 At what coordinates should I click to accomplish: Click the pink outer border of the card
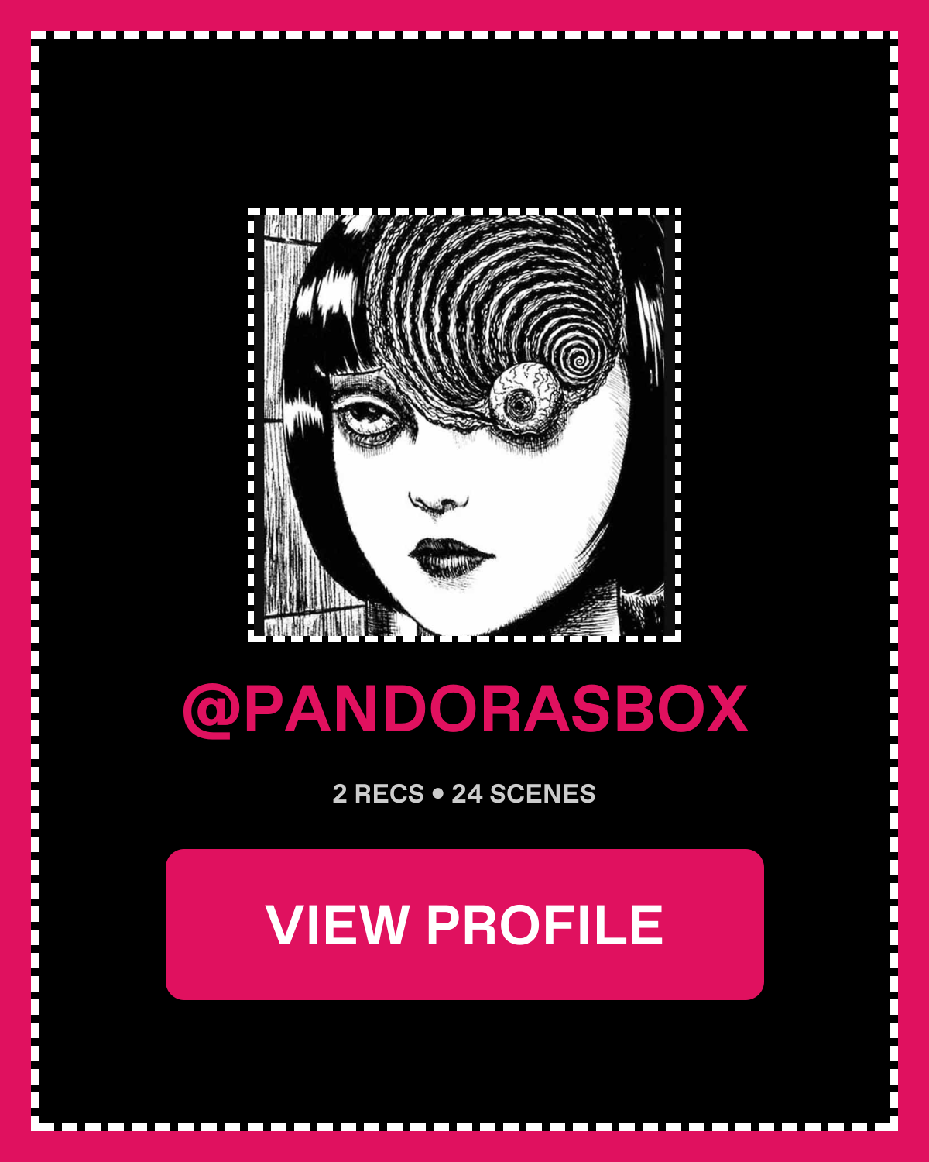pyautogui.click(x=15, y=581)
